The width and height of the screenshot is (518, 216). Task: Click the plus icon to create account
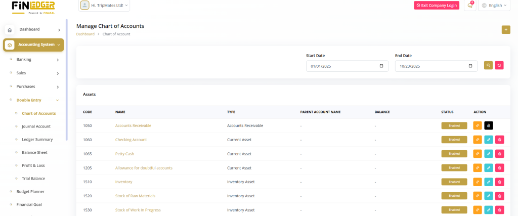pos(506,30)
